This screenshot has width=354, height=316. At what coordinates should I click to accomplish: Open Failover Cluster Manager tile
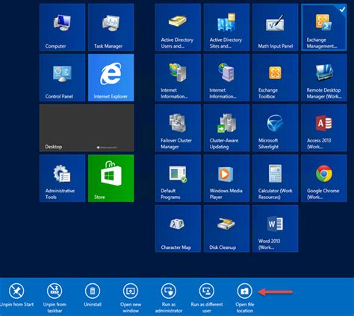pyautogui.click(x=178, y=128)
